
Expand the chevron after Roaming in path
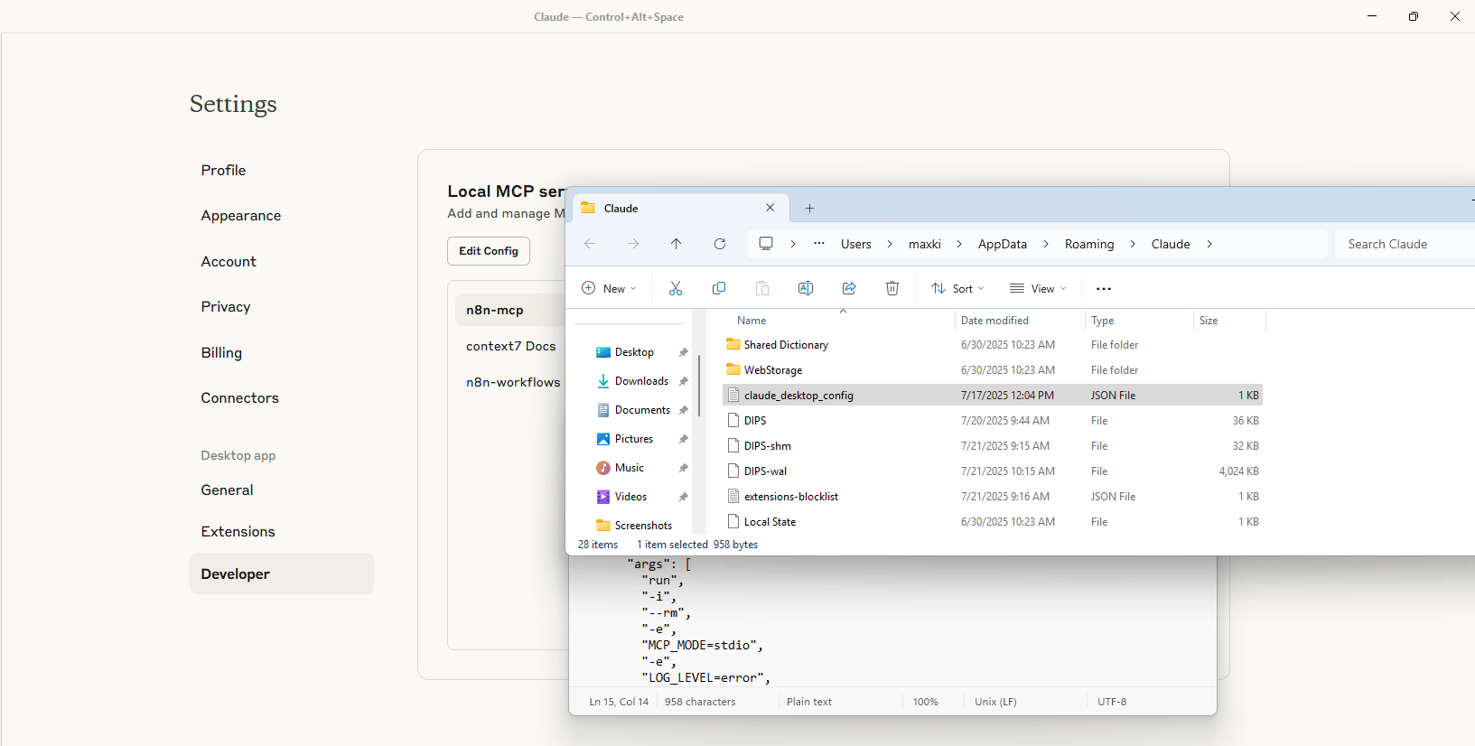[x=1133, y=244]
